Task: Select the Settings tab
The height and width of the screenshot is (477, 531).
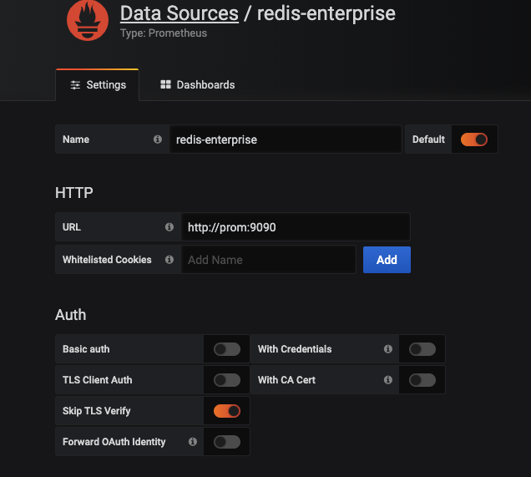Action: click(97, 84)
